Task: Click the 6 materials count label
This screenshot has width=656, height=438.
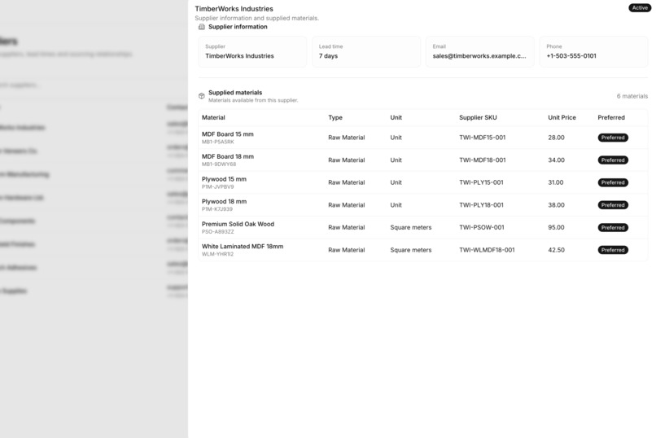Action: point(632,96)
